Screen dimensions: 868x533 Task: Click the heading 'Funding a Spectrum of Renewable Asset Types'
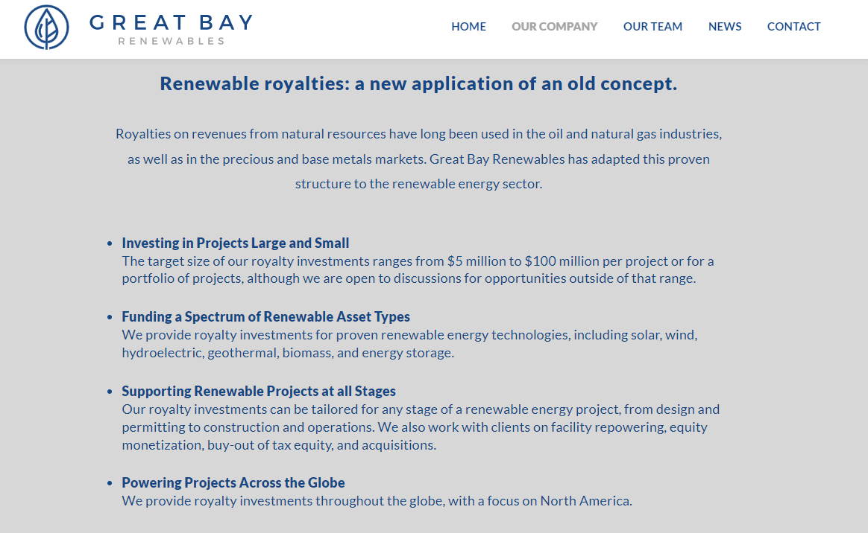pyautogui.click(x=265, y=316)
